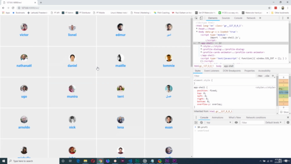The width and height of the screenshot is (291, 164).
Task: Click euan's avatar photo
Action: 169,119
